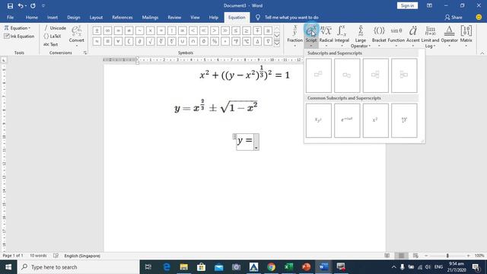Insert the nabla symbol
The height and width of the screenshot is (274, 487).
pos(268,41)
